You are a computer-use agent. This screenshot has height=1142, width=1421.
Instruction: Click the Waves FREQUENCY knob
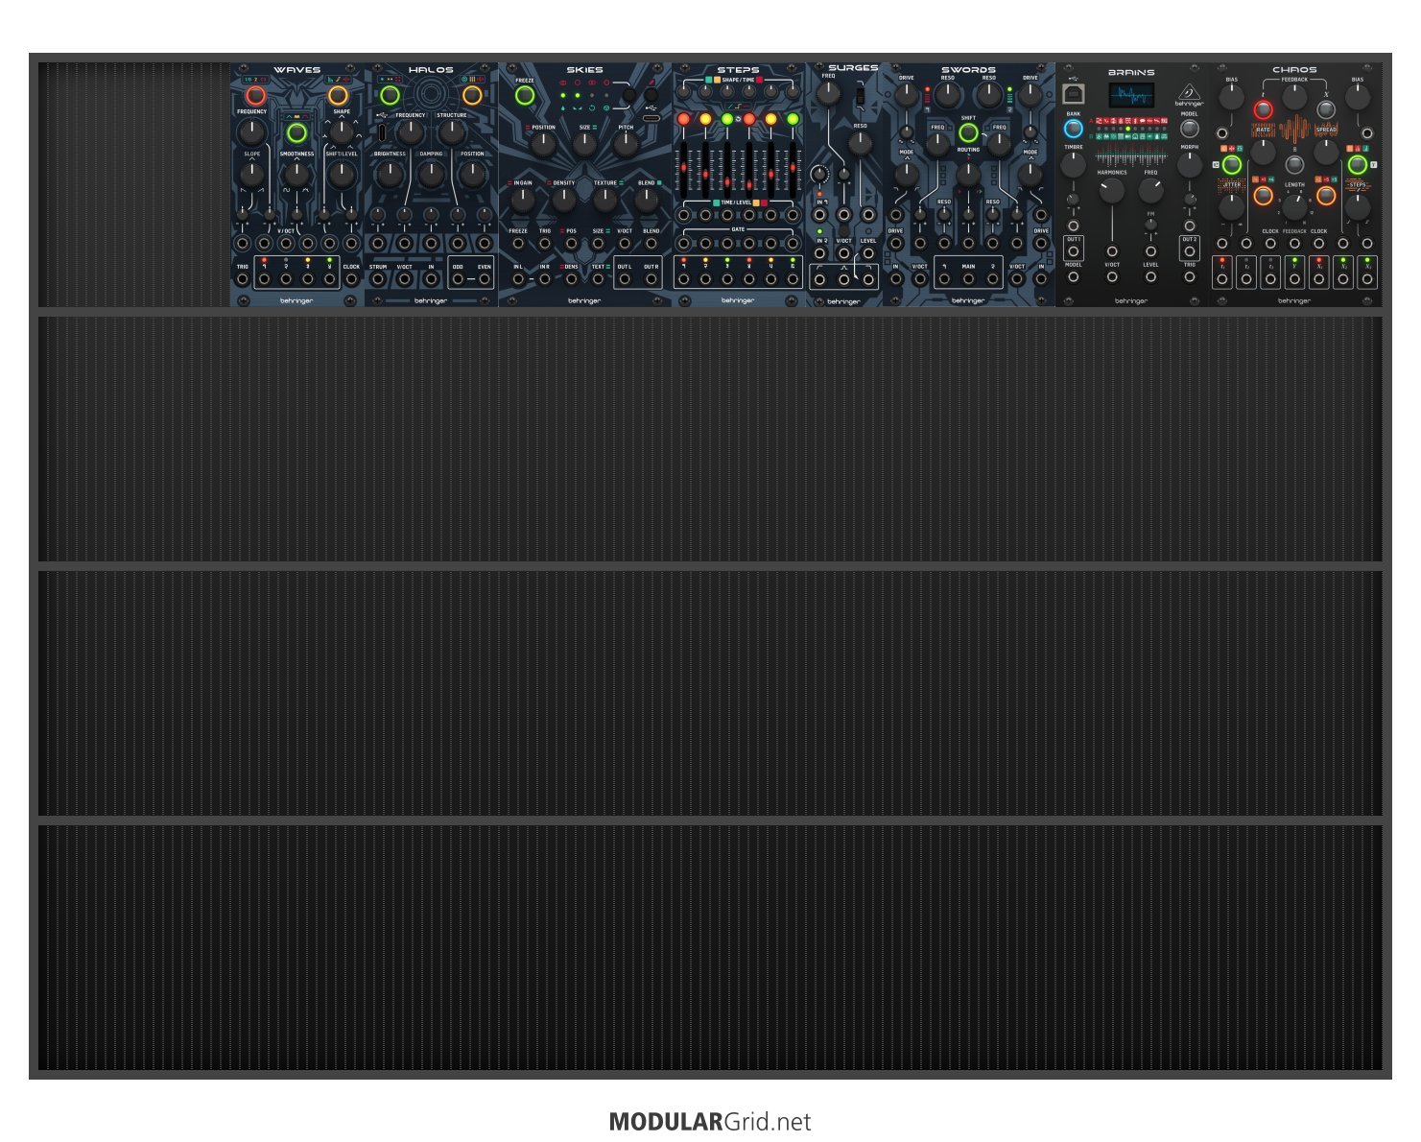click(252, 131)
